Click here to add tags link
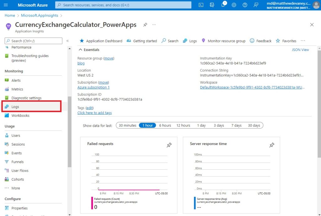 click(95, 113)
